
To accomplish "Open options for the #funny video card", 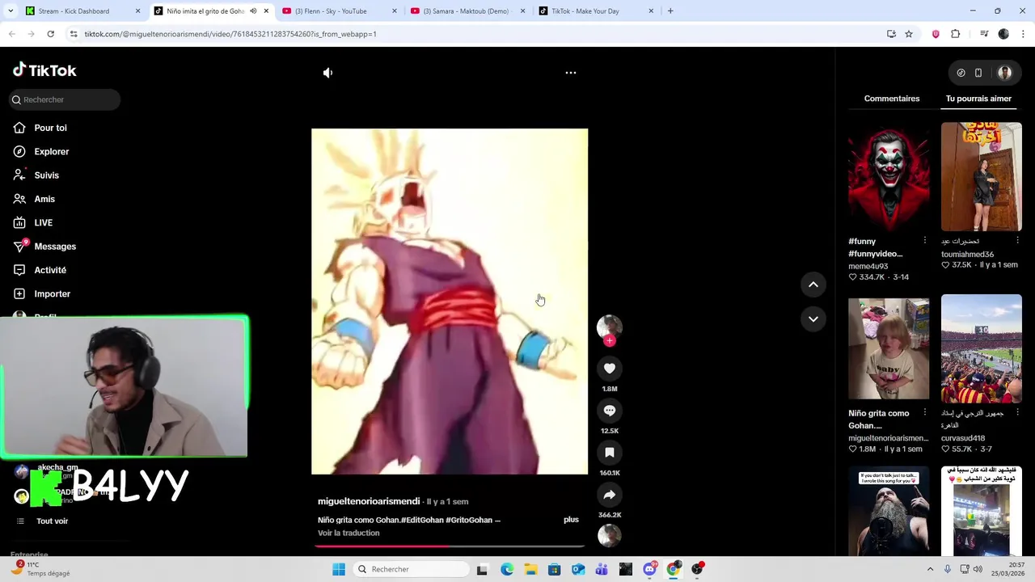I will click(925, 241).
